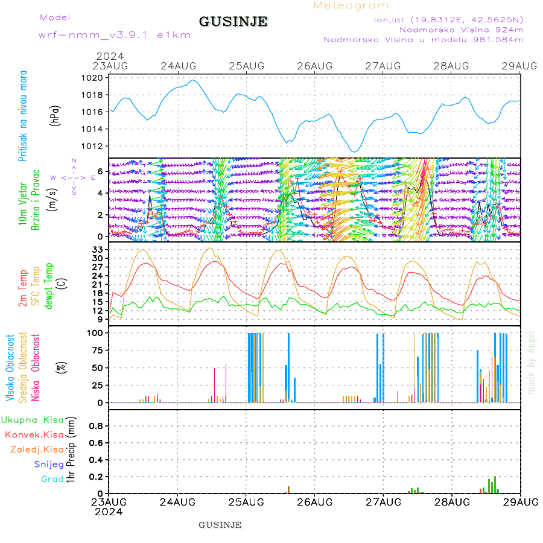Click the 'Snijeg' legend entry
Image resolution: width=543 pixels, height=543 pixels.
tap(49, 465)
